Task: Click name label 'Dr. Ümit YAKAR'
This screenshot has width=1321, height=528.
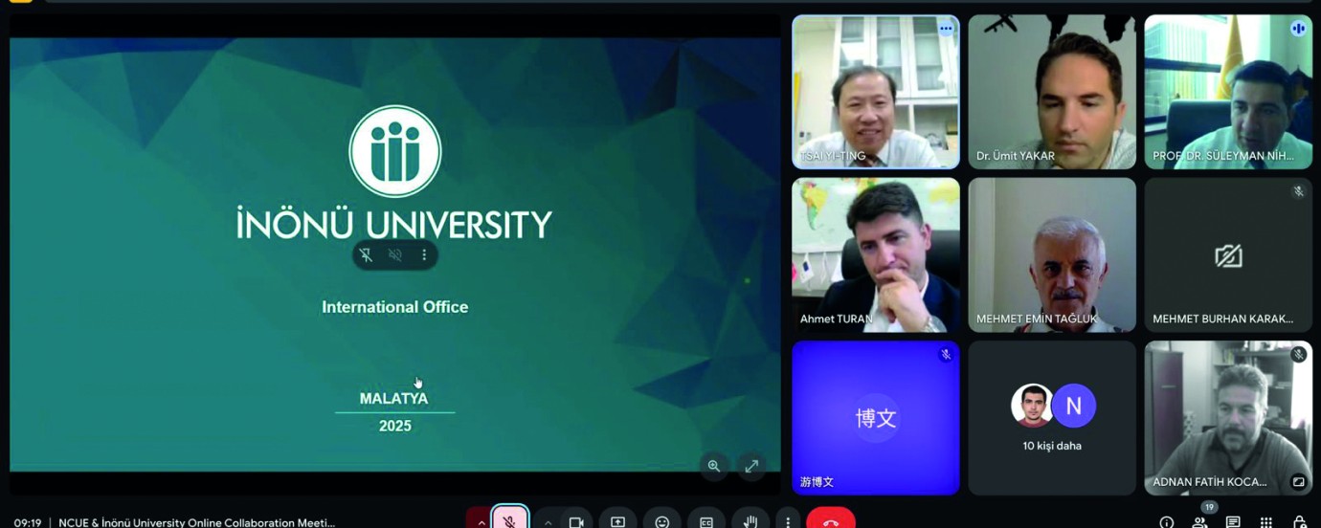Action: (1015, 156)
